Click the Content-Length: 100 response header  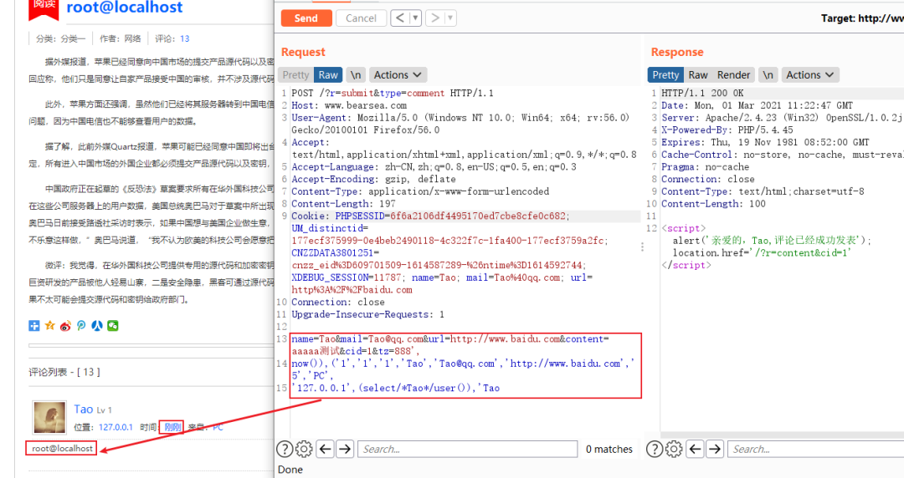tap(713, 204)
